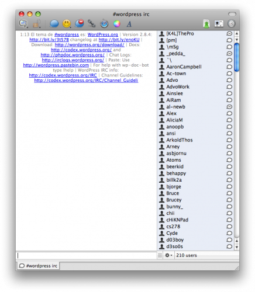Click the user list divider handle
The height and width of the screenshot is (292, 255).
pyautogui.click(x=160, y=255)
